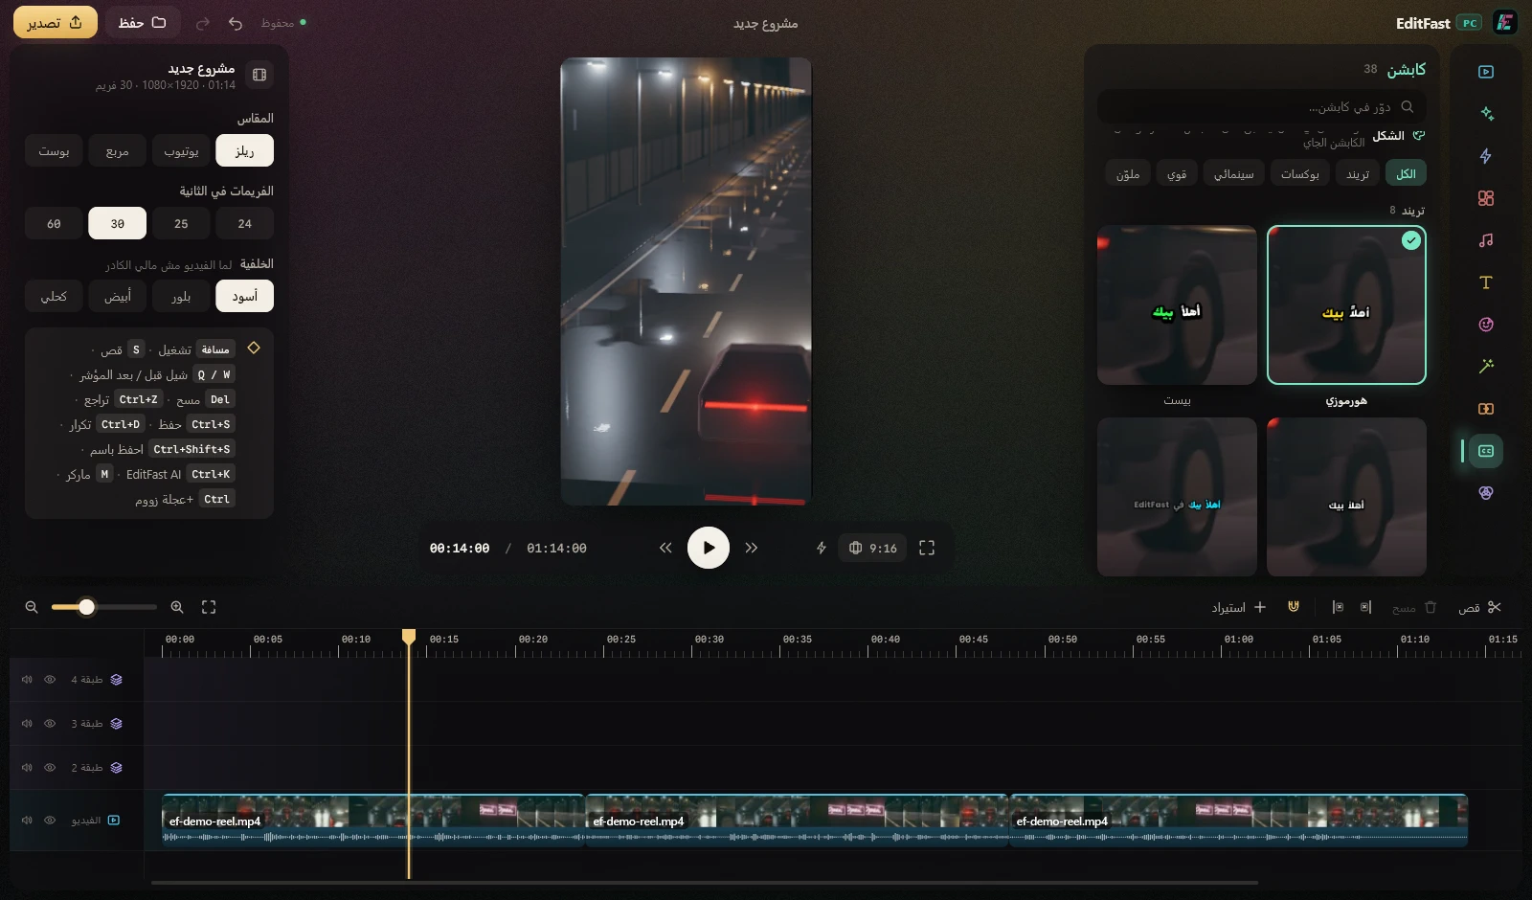
Task: Hide layer 3 (طبقة 3) with the eye icon
Action: click(x=50, y=724)
